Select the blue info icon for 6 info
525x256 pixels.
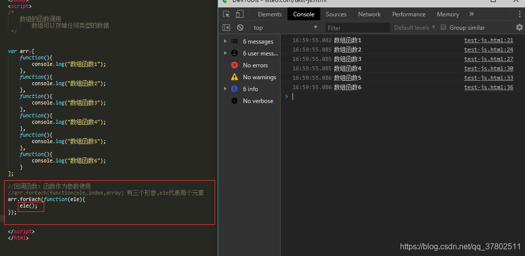[234, 89]
